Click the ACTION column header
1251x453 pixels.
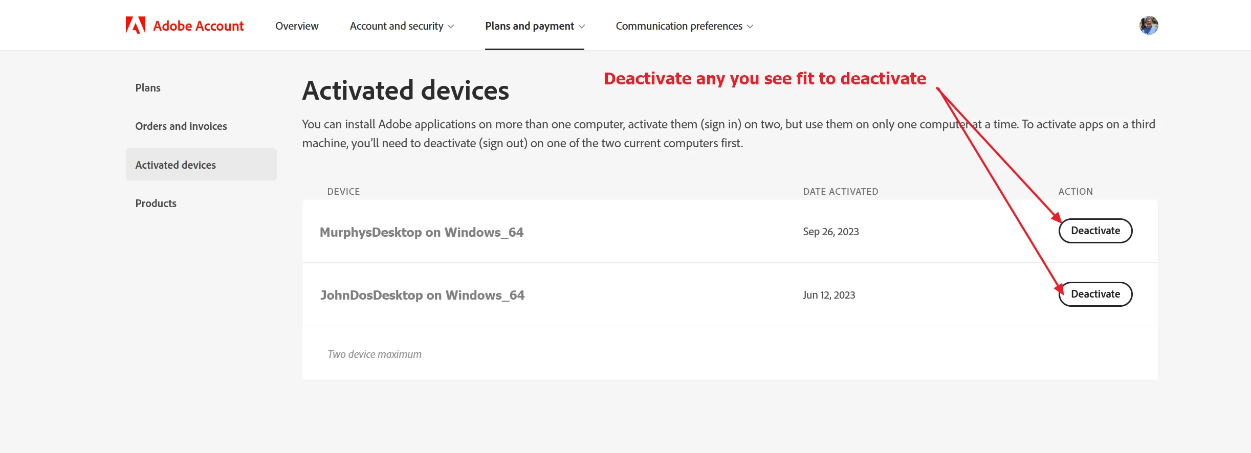pos(1076,192)
